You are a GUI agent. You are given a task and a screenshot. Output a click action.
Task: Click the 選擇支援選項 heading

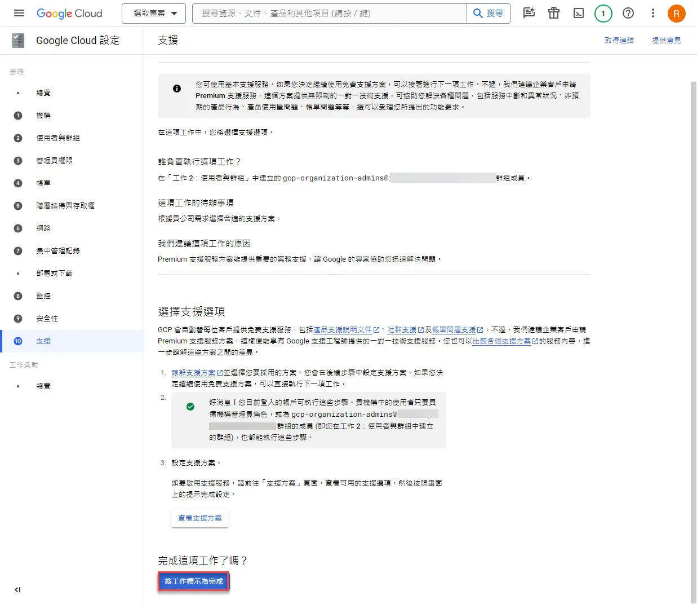click(x=192, y=311)
